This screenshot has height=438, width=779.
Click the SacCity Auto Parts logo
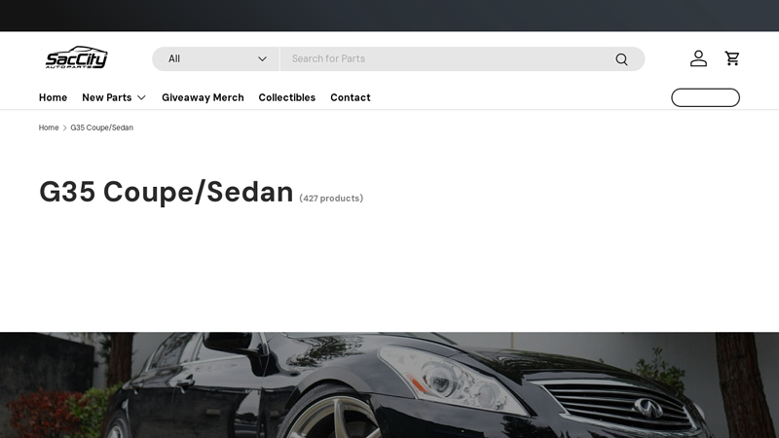click(76, 57)
